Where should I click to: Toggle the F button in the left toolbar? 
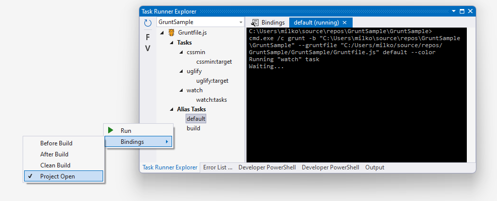point(148,37)
